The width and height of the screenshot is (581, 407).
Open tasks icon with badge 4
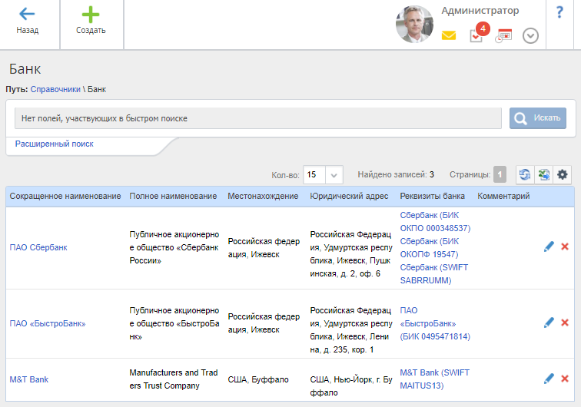coord(476,35)
